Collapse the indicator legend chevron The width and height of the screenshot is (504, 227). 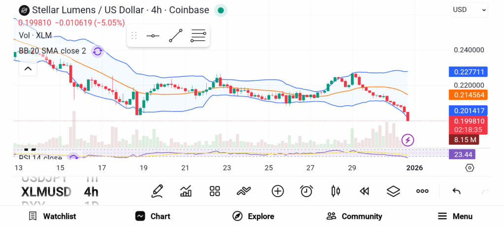pyautogui.click(x=28, y=69)
